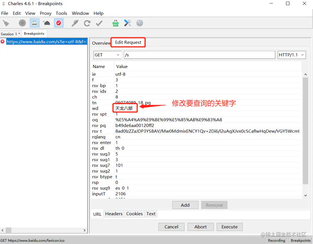The width and height of the screenshot is (313, 244).
Task: Open the Tools menu
Action: click(x=61, y=13)
